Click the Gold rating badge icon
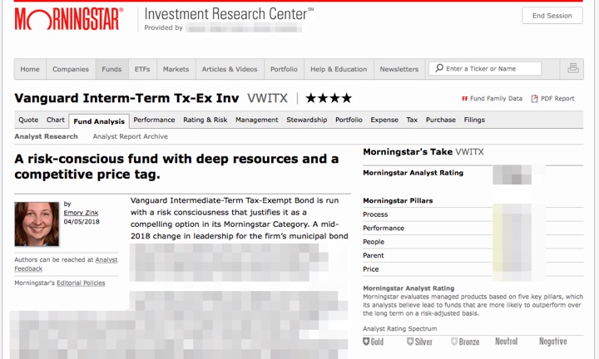 click(x=369, y=342)
